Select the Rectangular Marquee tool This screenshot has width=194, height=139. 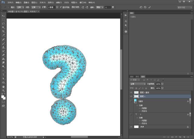point(3,20)
